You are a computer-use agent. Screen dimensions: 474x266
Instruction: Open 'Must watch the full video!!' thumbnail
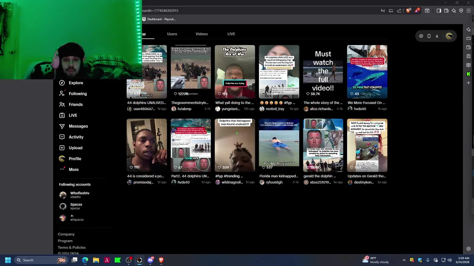pos(323,72)
